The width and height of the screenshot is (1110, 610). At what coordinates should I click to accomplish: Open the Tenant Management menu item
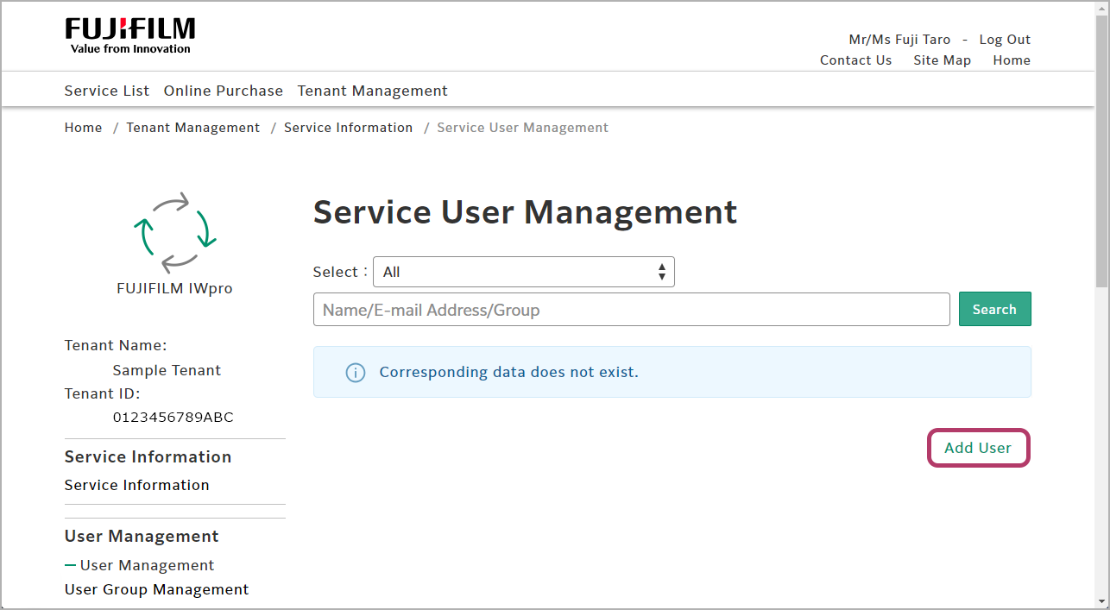372,91
